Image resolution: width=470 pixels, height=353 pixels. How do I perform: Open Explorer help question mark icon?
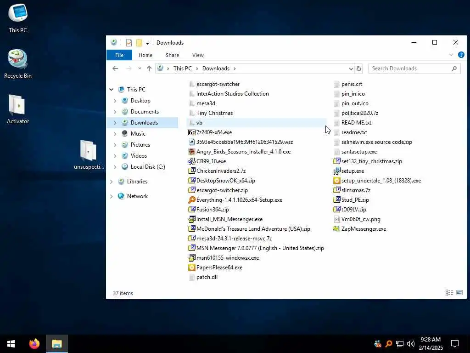click(461, 55)
